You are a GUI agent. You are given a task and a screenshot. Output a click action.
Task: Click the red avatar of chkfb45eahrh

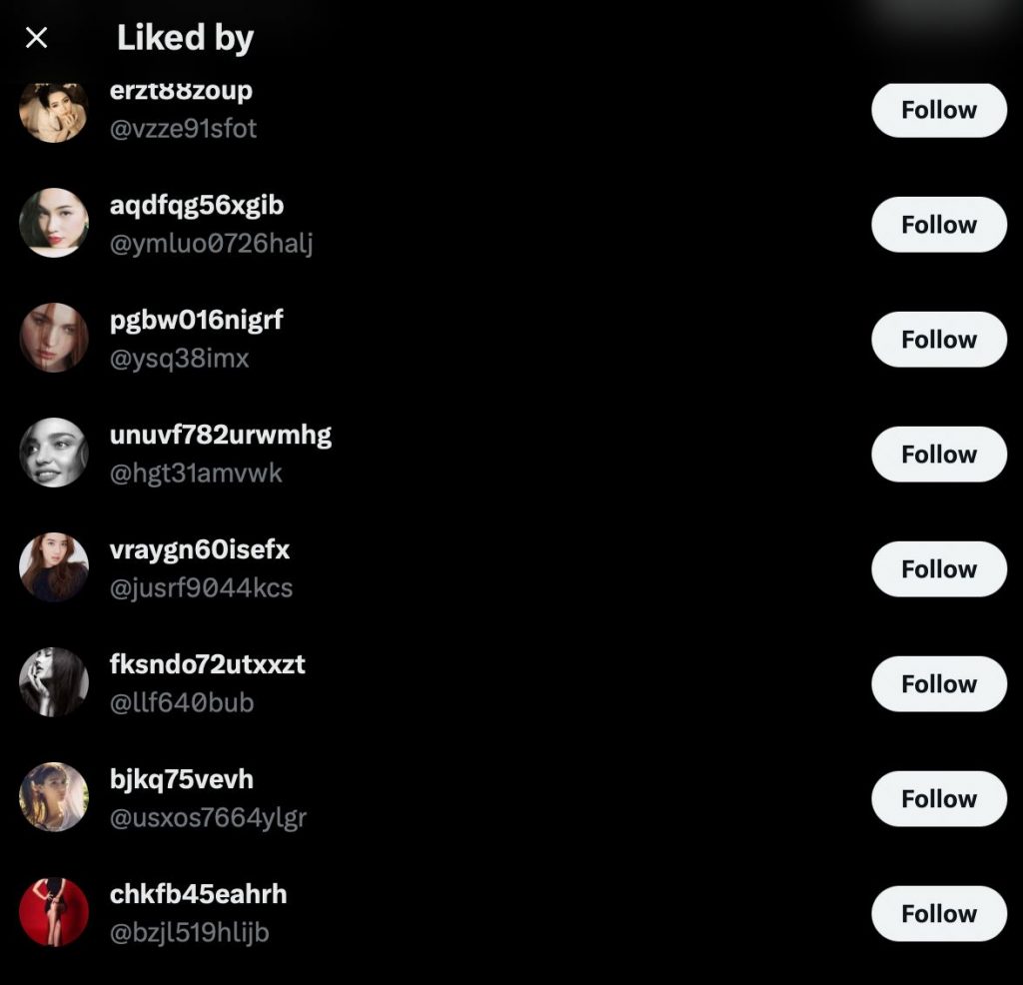(54, 912)
